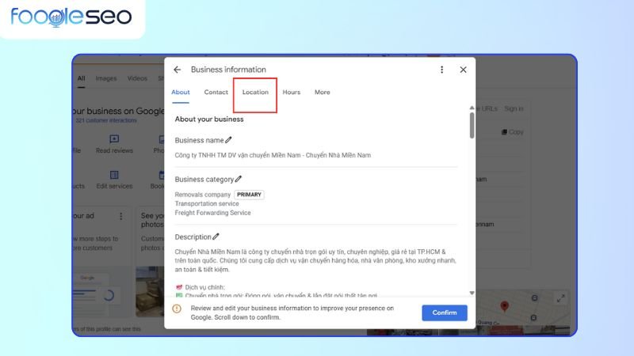Screen dimensions: 634x356
Task: Select the Hours tab
Action: (292, 93)
